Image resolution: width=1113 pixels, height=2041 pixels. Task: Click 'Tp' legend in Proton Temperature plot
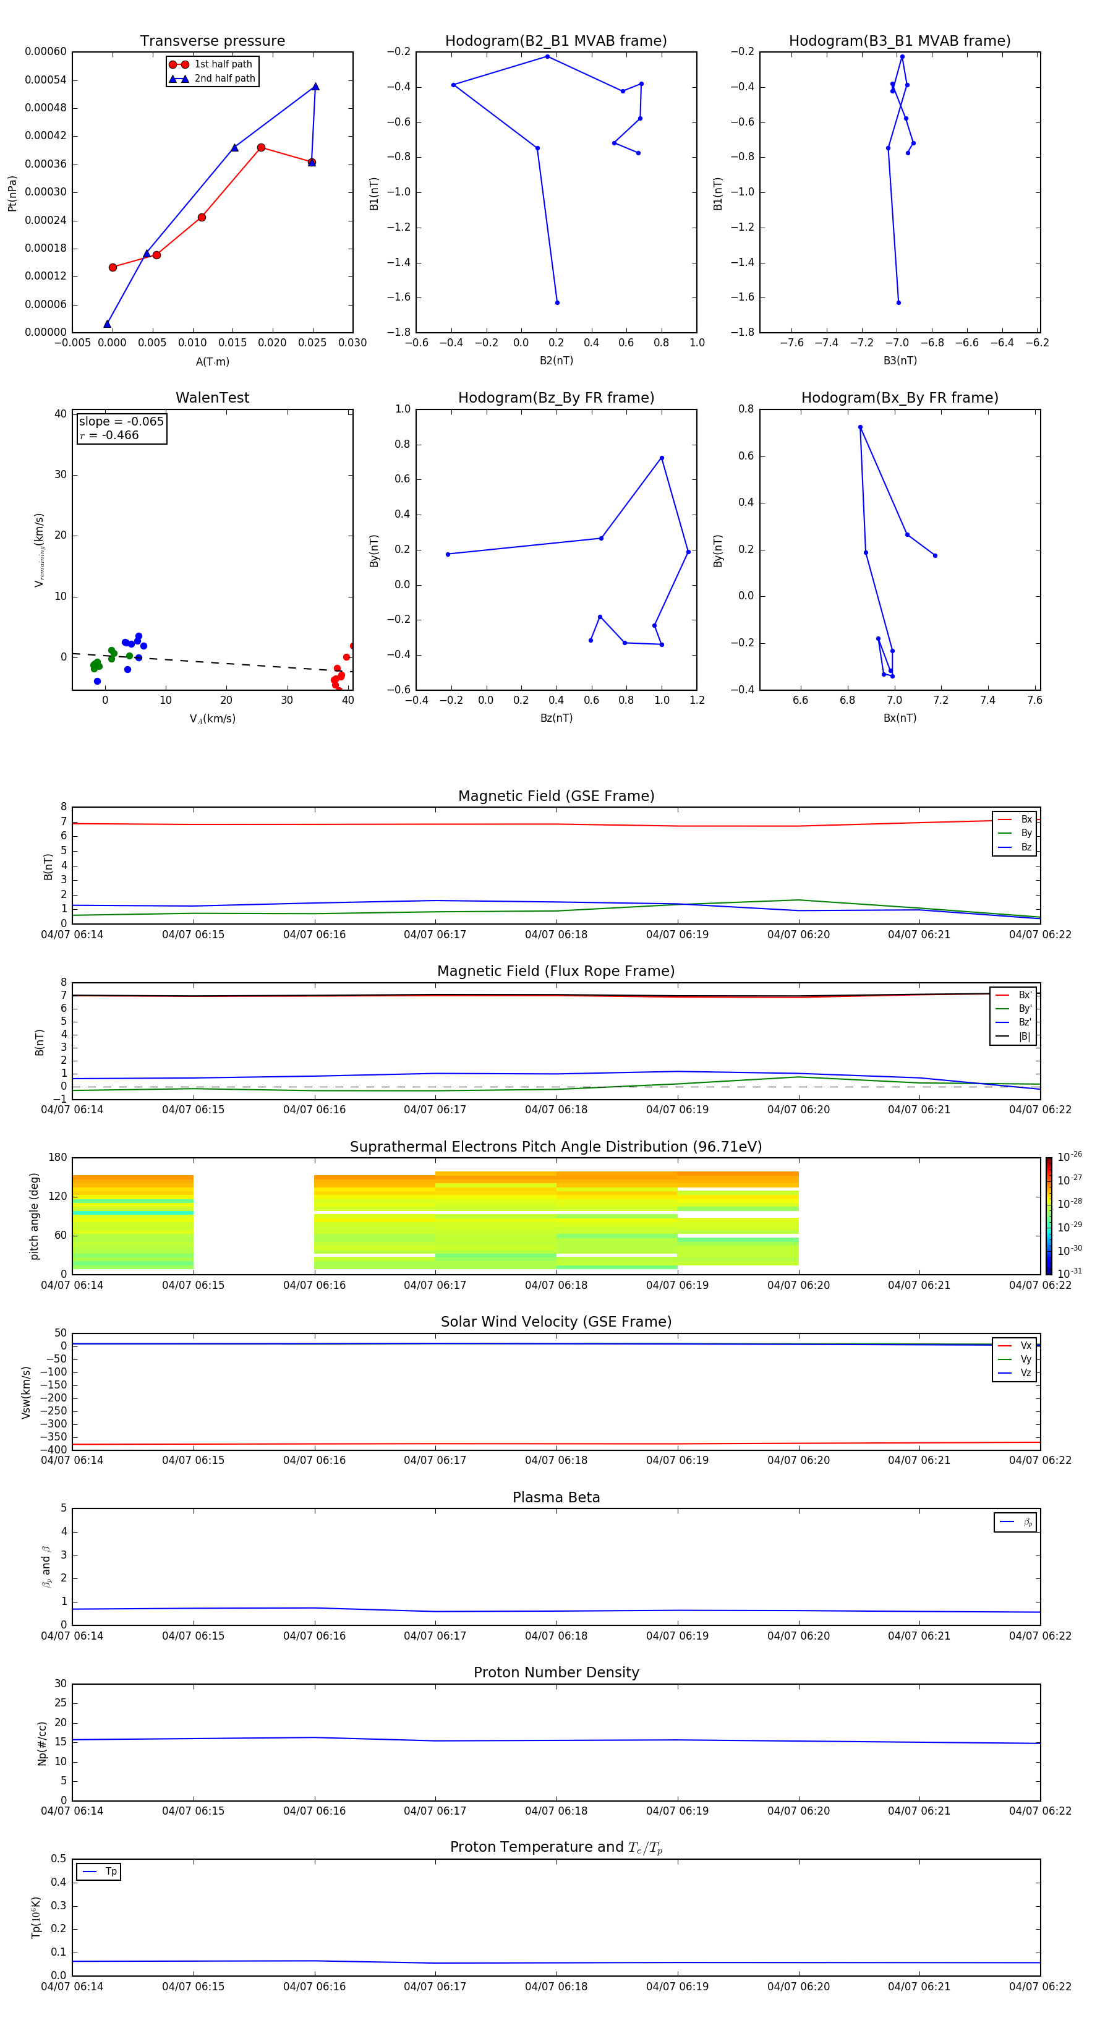point(98,1872)
